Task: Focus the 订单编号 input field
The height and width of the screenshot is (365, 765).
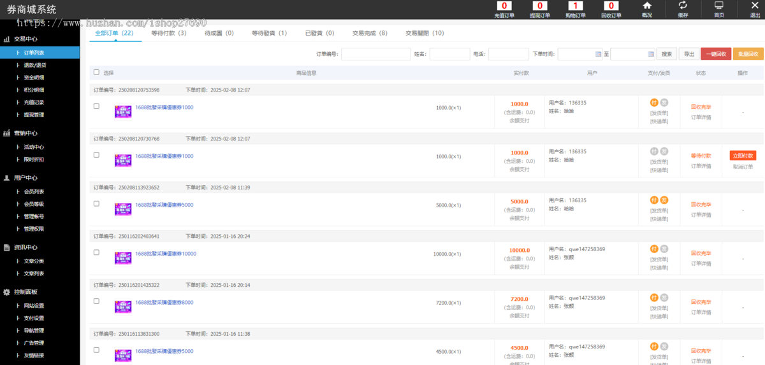Action: (376, 54)
